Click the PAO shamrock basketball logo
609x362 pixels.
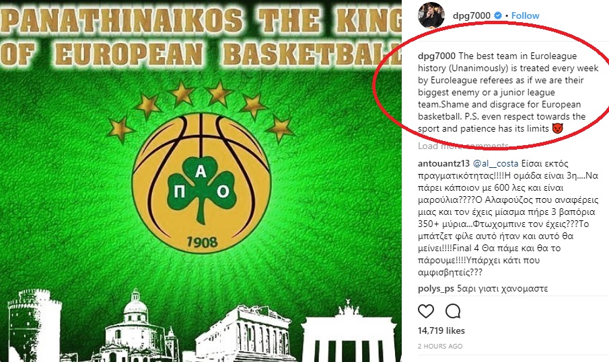[201, 182]
